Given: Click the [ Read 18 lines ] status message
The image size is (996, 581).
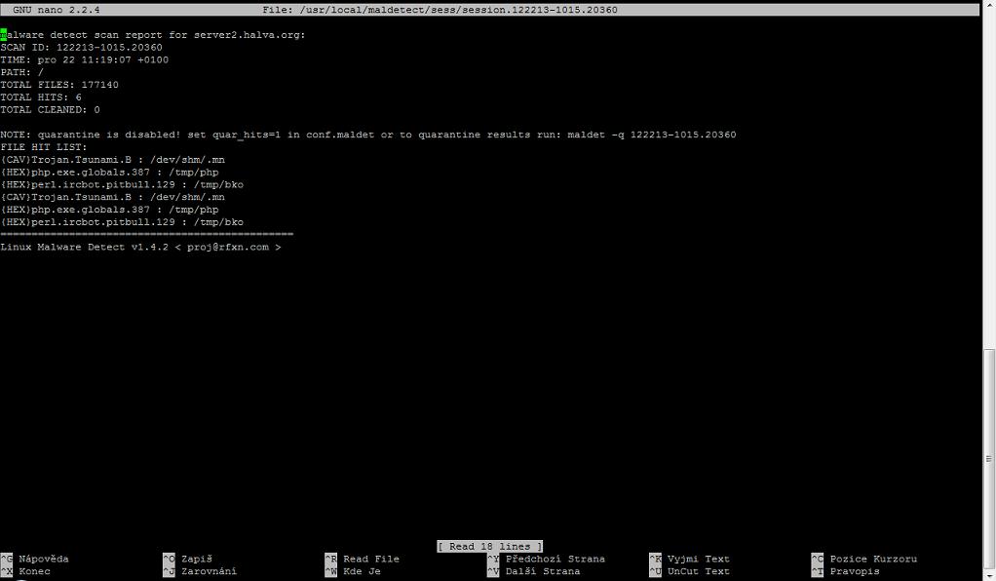Looking at the screenshot, I should (490, 547).
